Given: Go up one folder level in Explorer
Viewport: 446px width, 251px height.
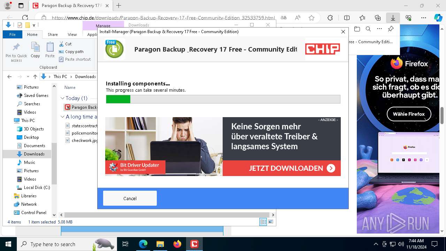Looking at the screenshot, I should click(35, 77).
